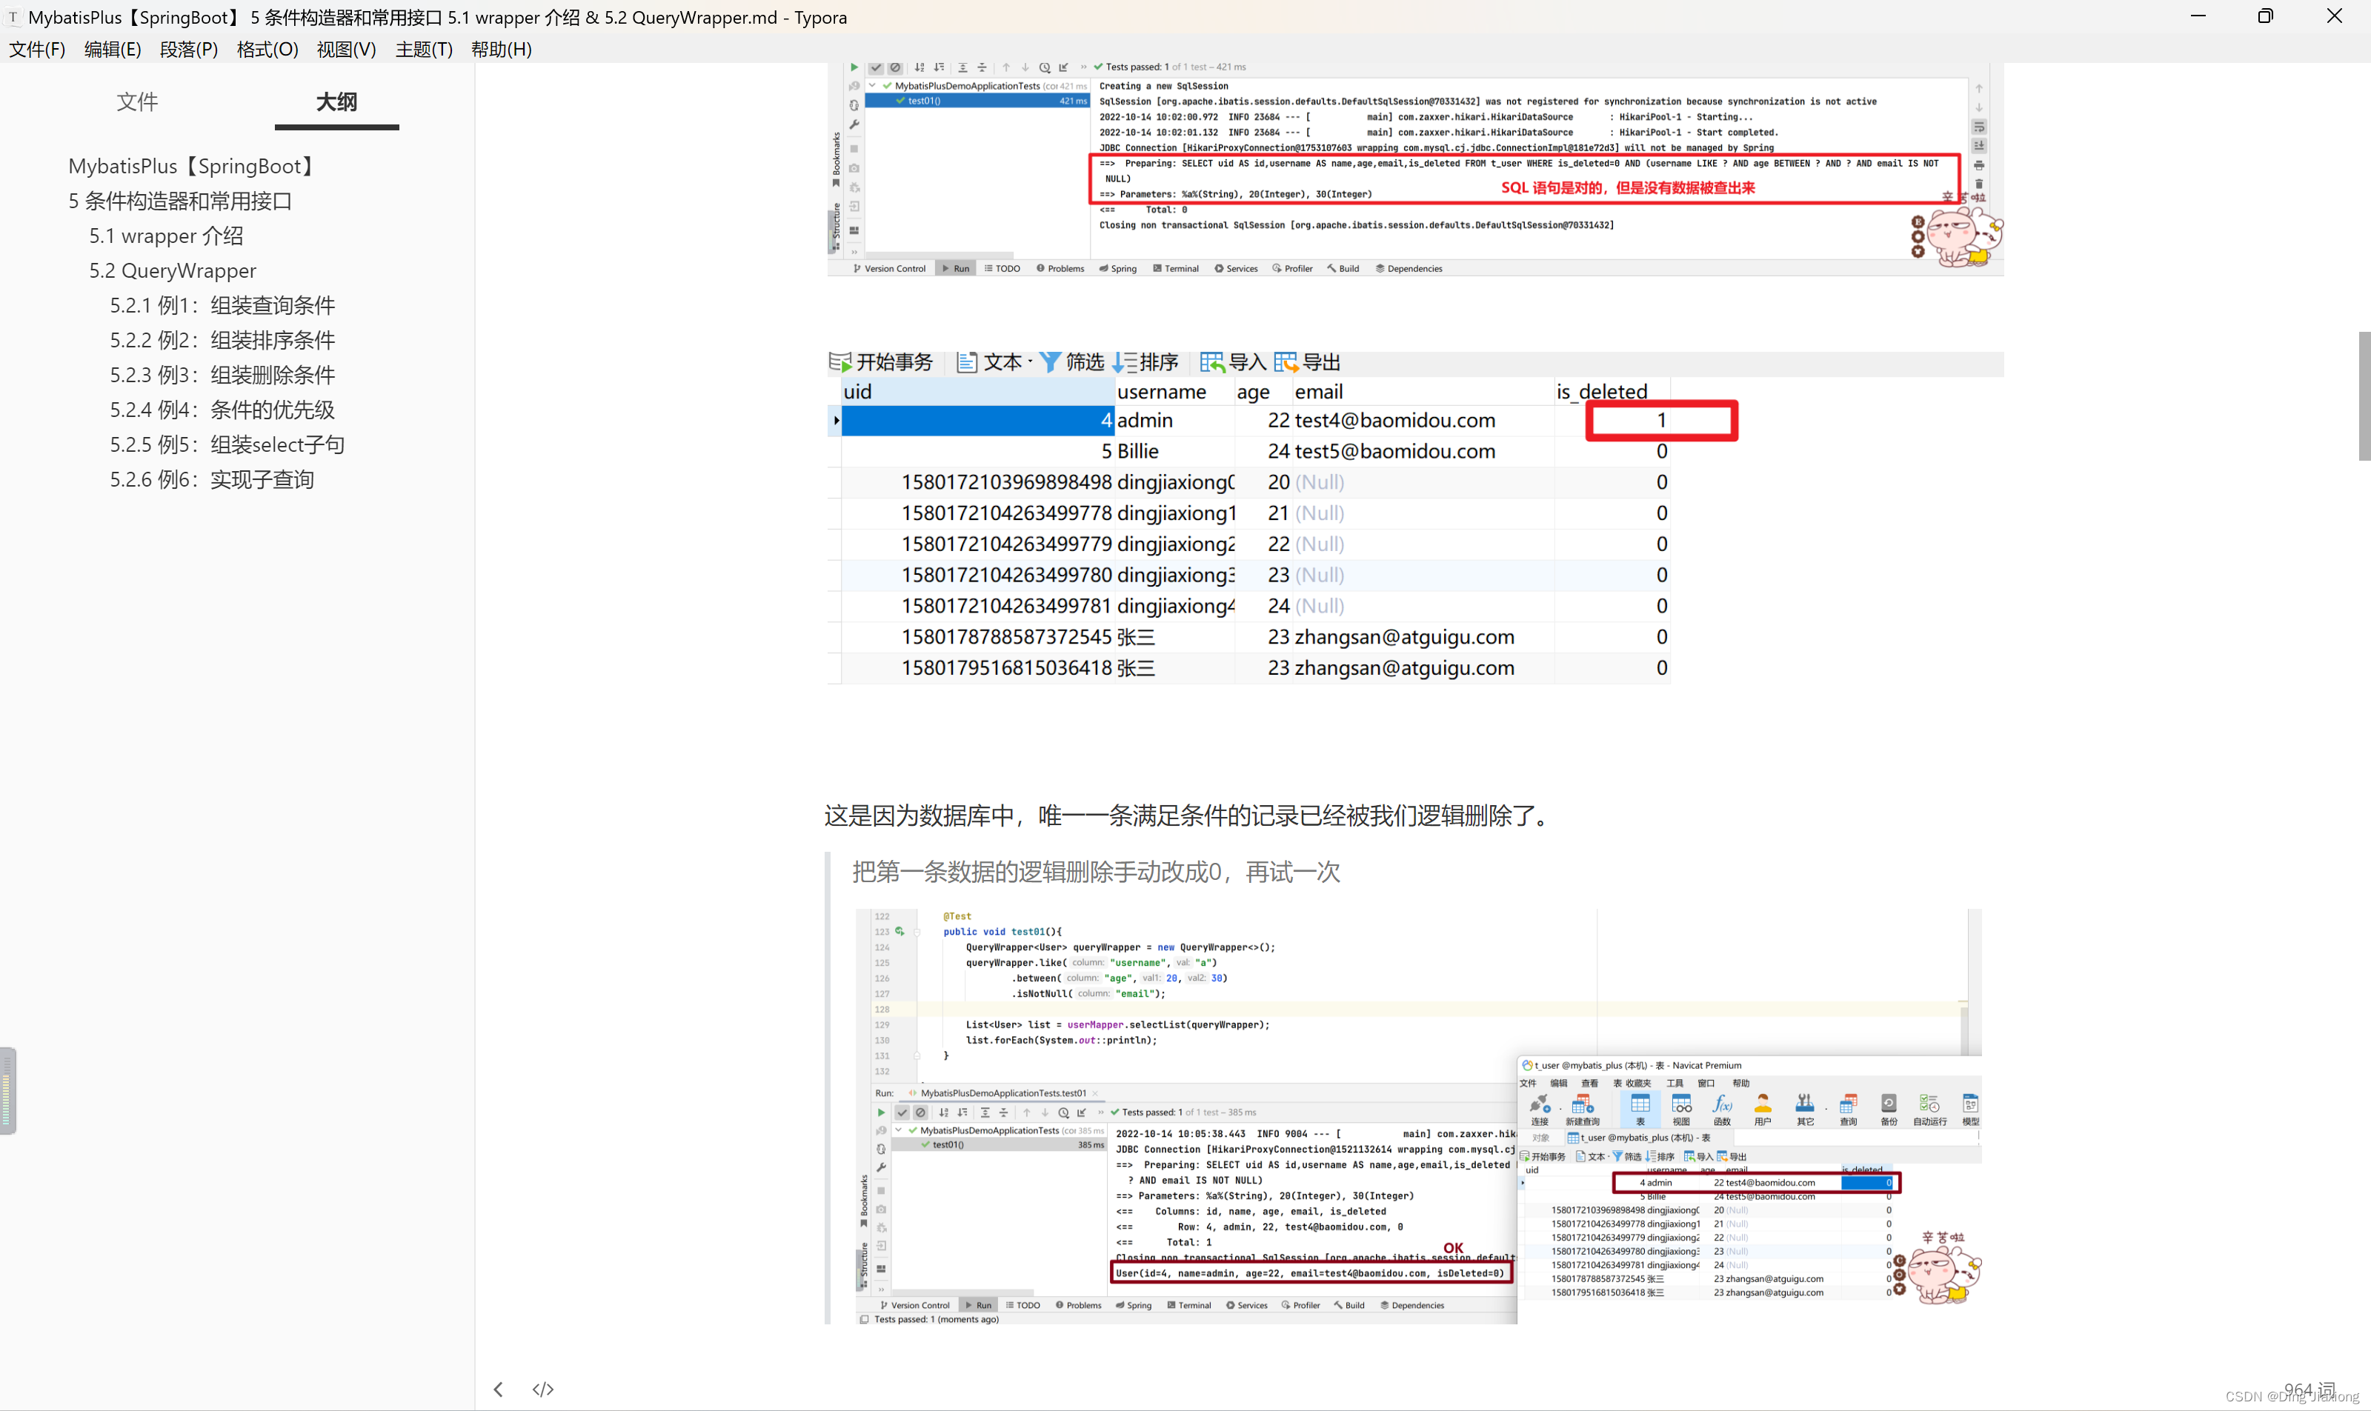This screenshot has height=1411, width=2371.
Task: Show word count details for 964 词
Action: click(2310, 1390)
